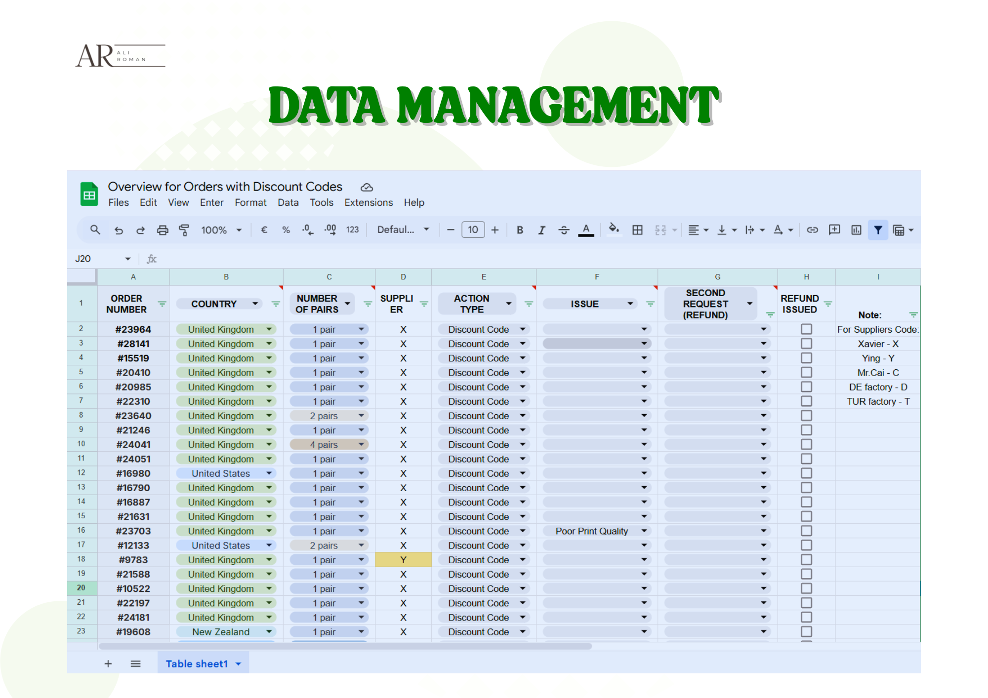The height and width of the screenshot is (698, 988).
Task: Switch to the Table sheet1 tab
Action: (197, 664)
